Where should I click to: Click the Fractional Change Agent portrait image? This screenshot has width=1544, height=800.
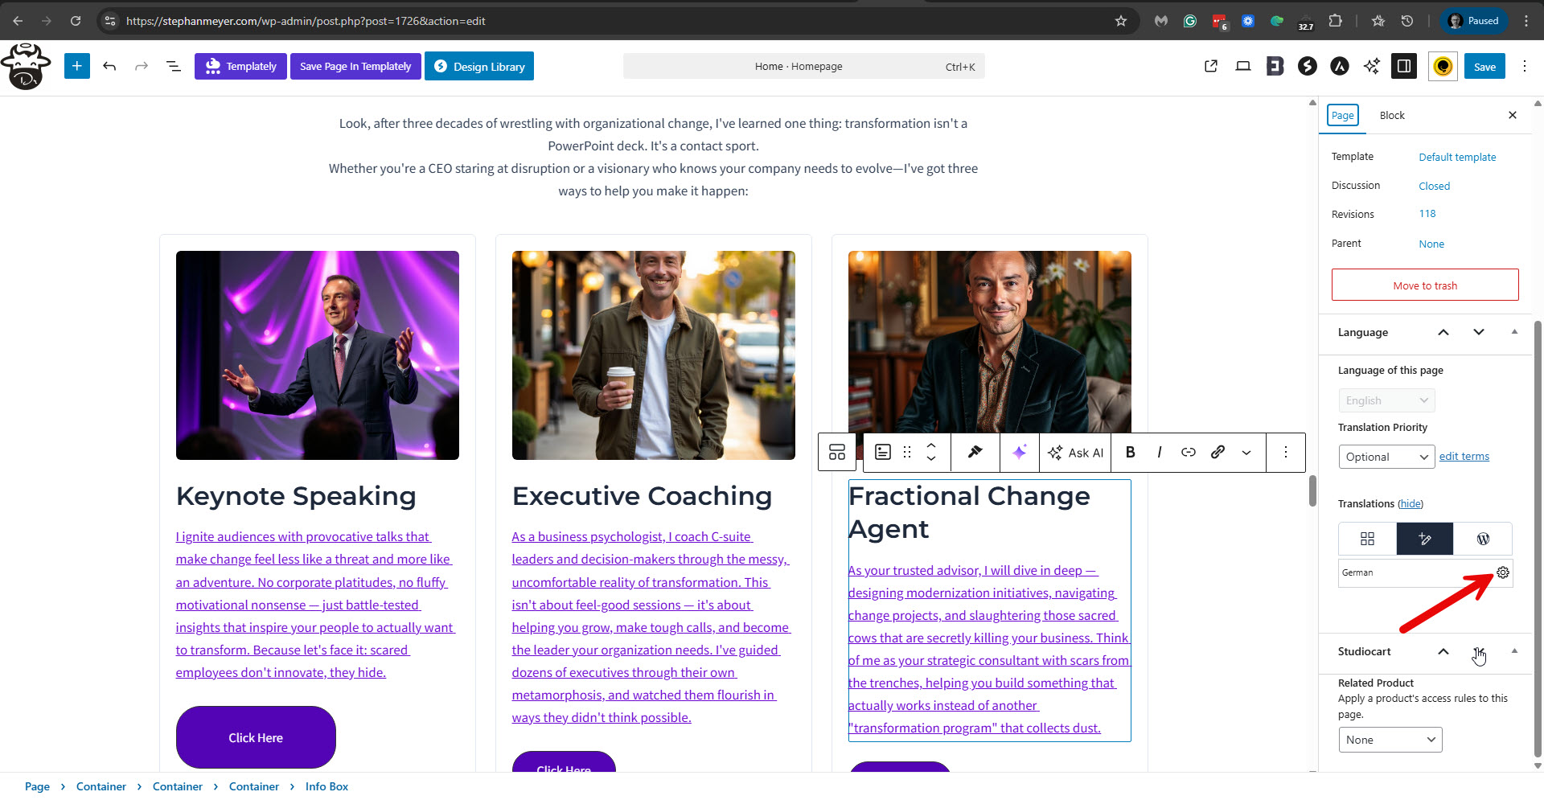point(989,338)
